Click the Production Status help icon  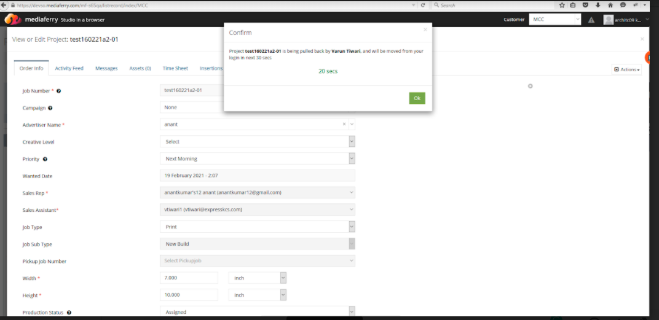tap(69, 313)
